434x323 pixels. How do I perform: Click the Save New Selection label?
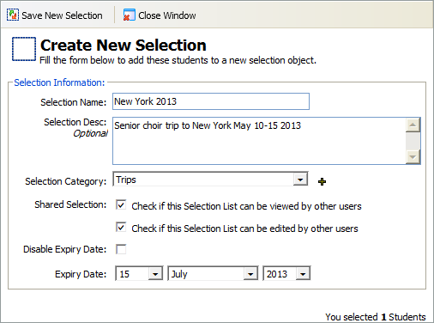point(62,15)
